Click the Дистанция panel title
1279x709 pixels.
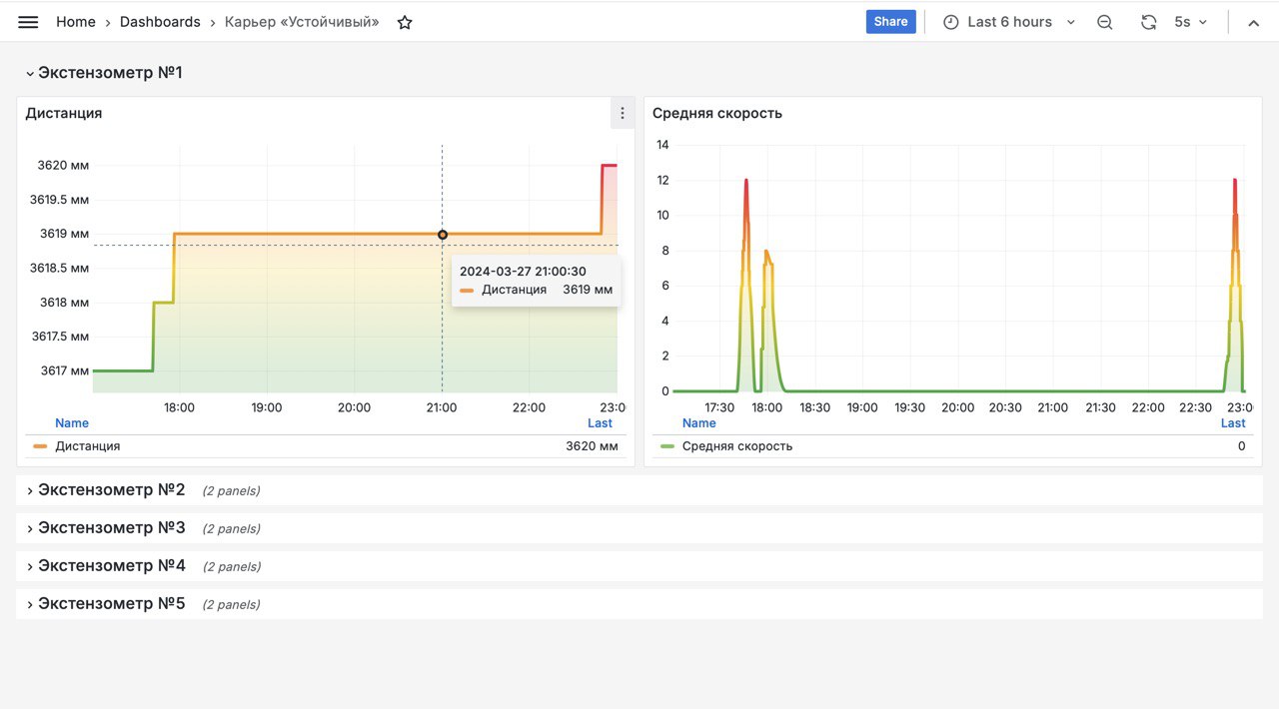64,113
